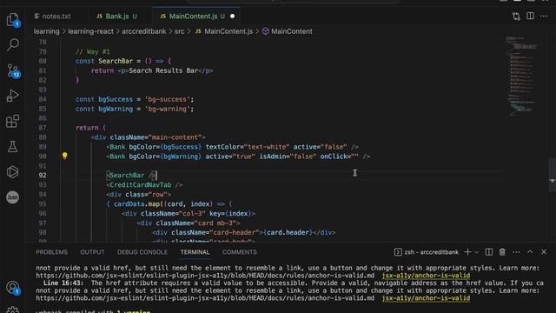Open the Accounts icon in activity bar

coord(13,288)
